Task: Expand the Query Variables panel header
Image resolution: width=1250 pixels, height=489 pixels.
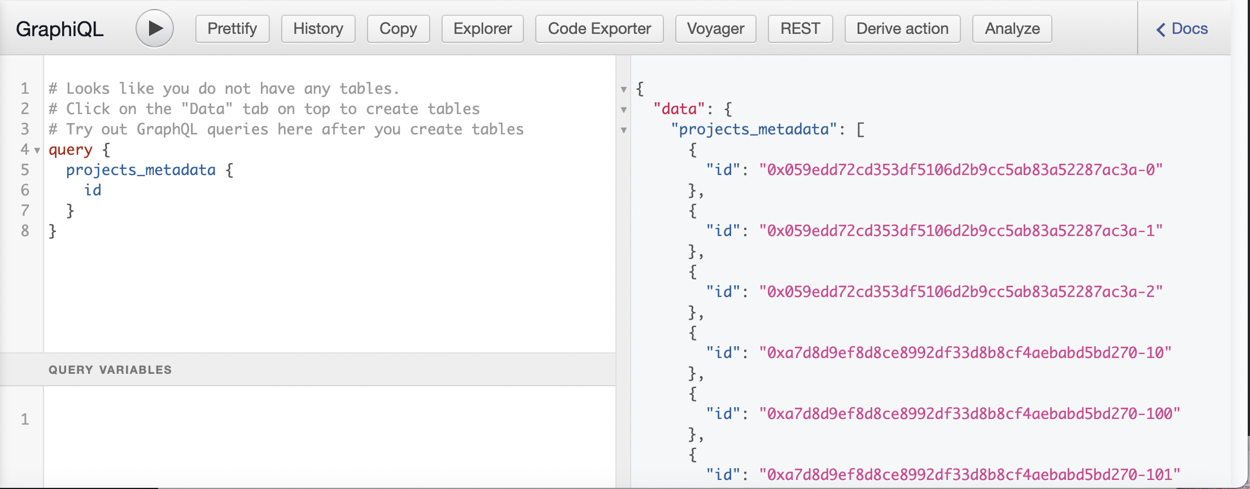Action: [x=308, y=370]
